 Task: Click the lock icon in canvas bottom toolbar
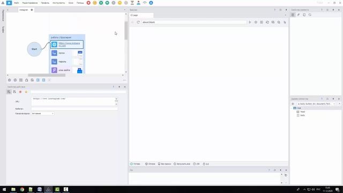26,80
